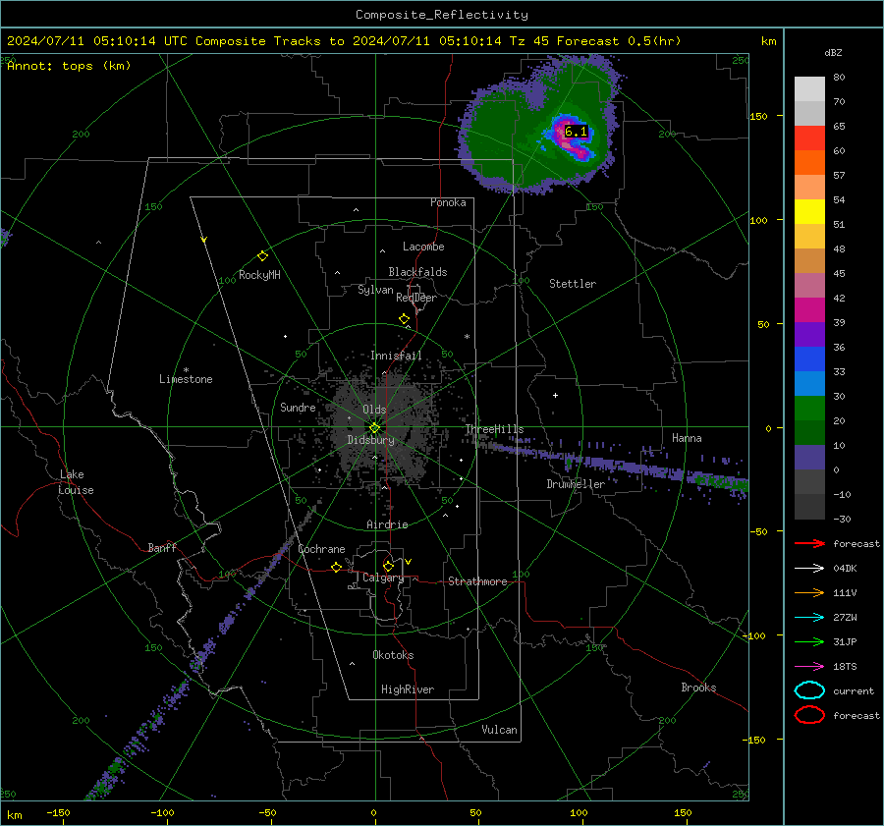Image resolution: width=884 pixels, height=826 pixels.
Task: Click the Sundre city label
Action: click(298, 407)
